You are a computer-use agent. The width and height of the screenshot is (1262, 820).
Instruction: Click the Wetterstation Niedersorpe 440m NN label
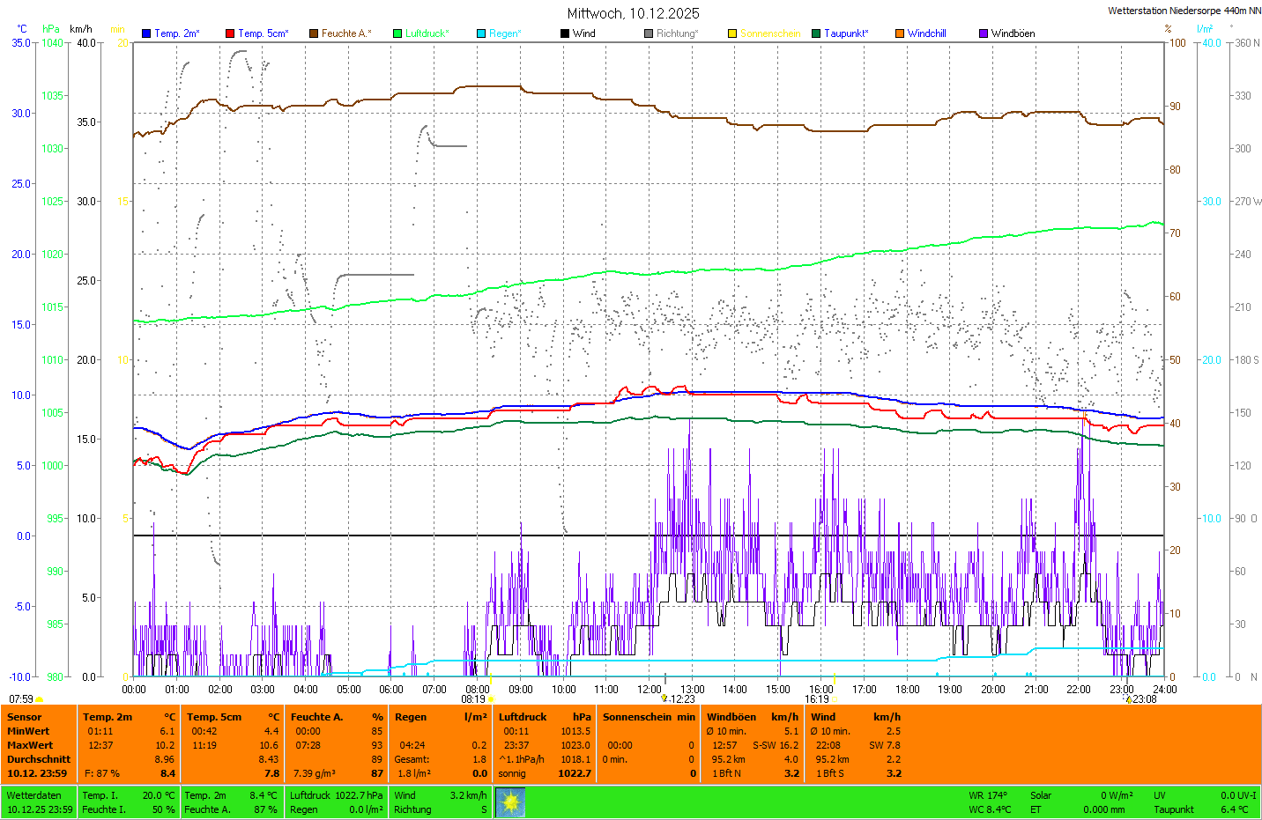click(x=1184, y=11)
